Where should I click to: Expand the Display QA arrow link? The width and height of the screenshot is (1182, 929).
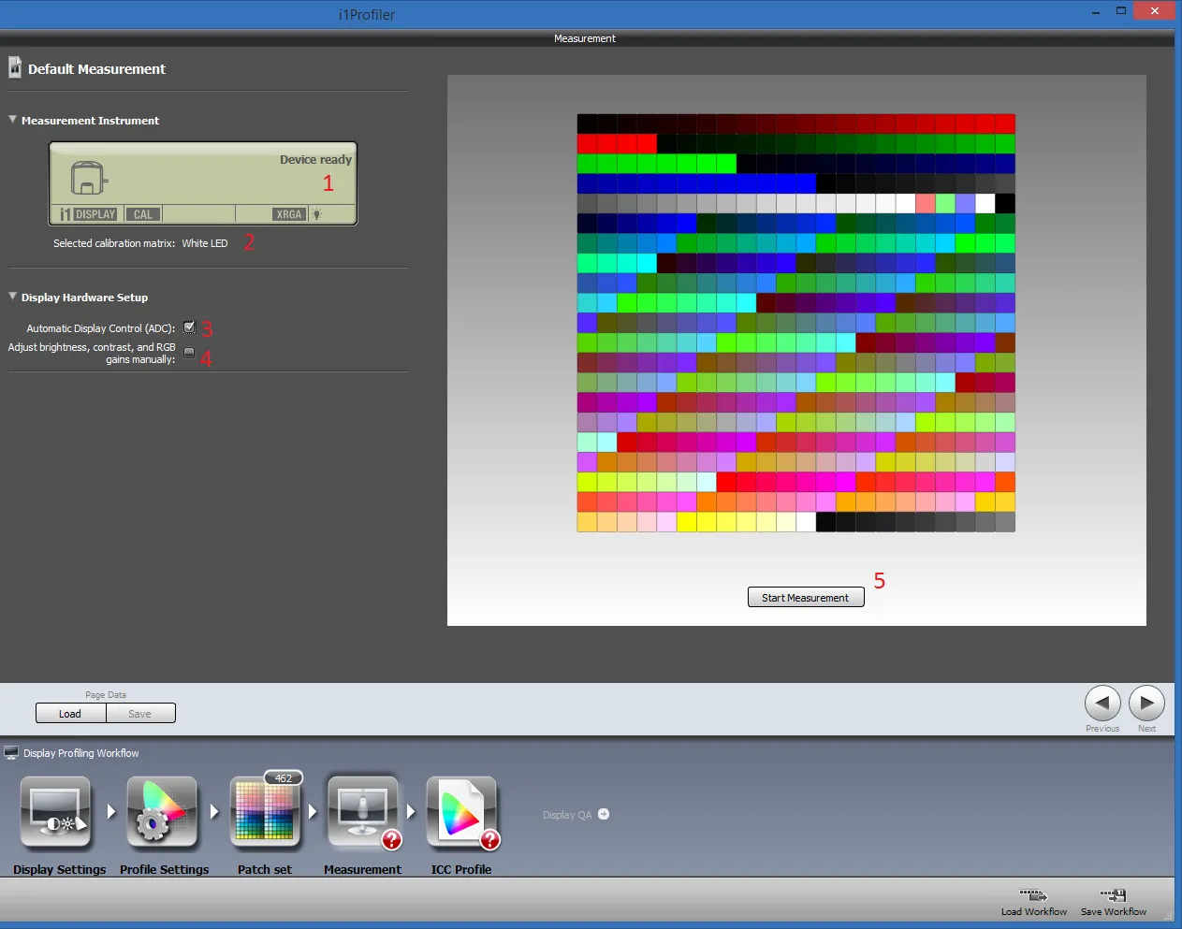(x=604, y=814)
